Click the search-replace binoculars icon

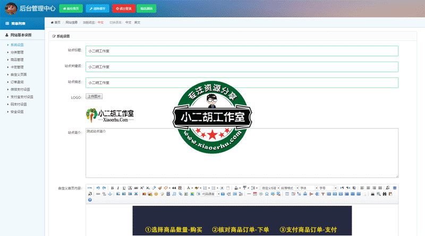tap(385, 194)
